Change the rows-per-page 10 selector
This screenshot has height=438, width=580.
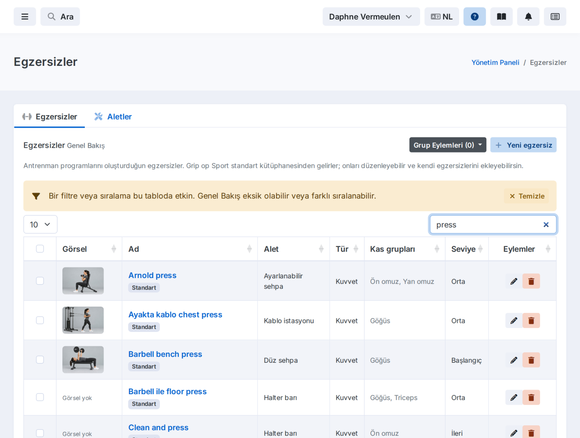point(40,224)
